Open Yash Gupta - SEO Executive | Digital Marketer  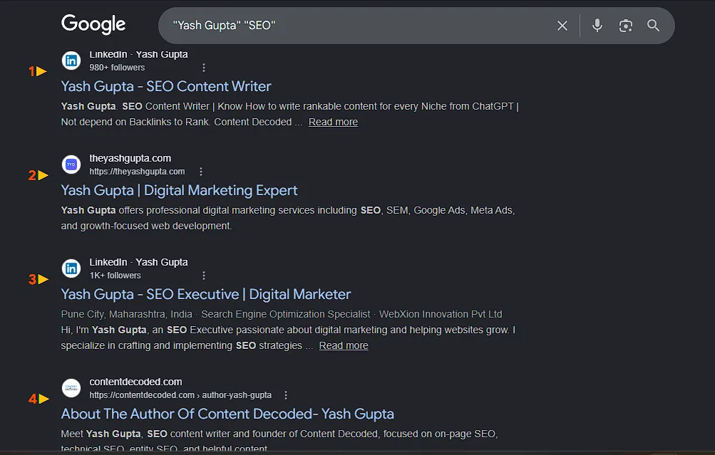tap(206, 294)
